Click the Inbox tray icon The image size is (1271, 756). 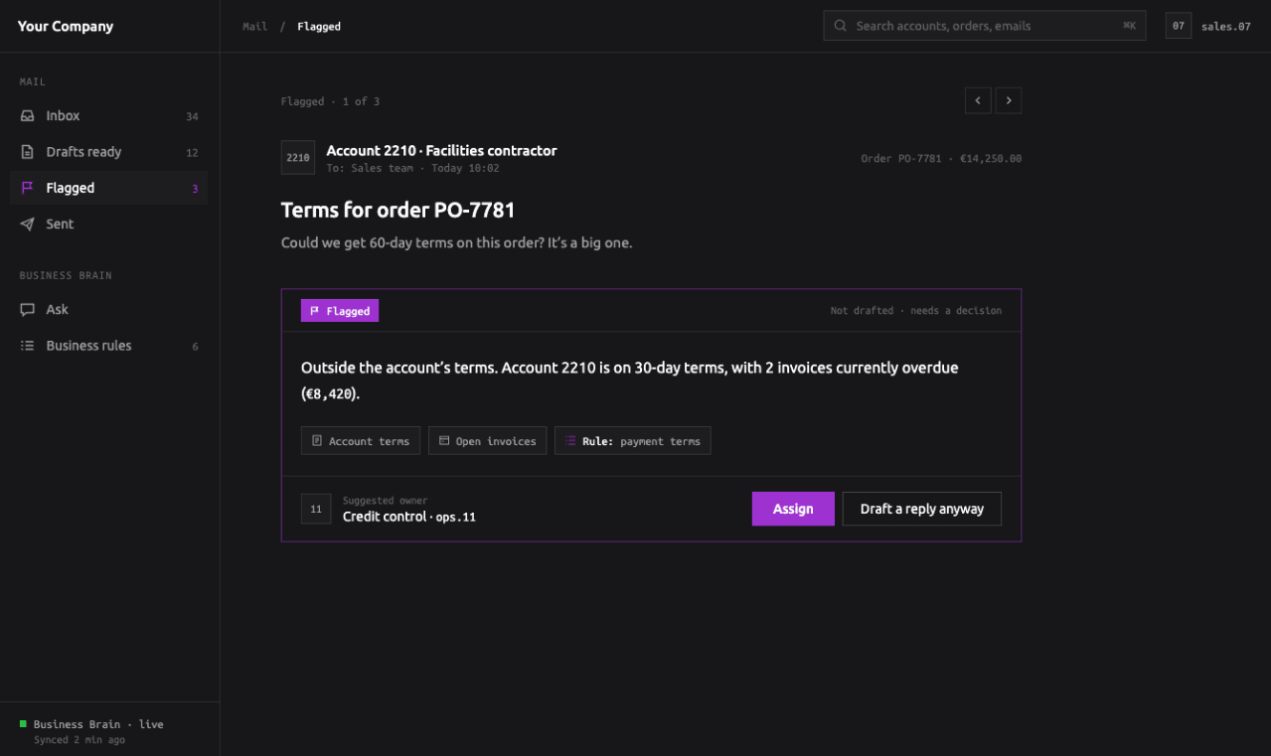tap(28, 116)
